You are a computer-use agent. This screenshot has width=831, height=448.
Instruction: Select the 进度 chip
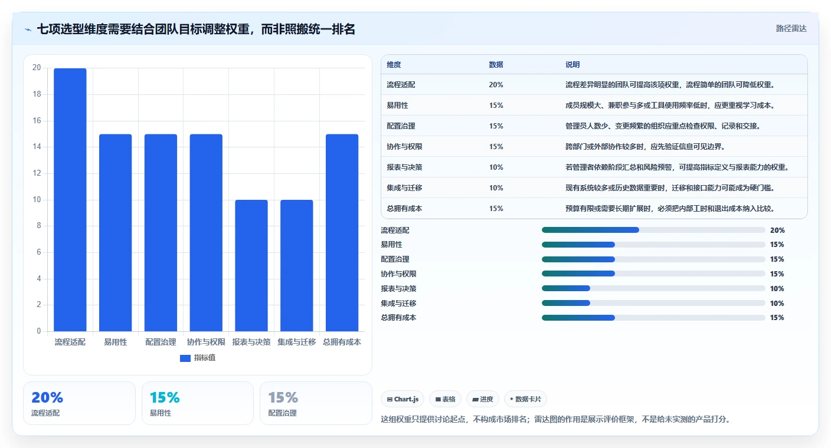pos(483,399)
